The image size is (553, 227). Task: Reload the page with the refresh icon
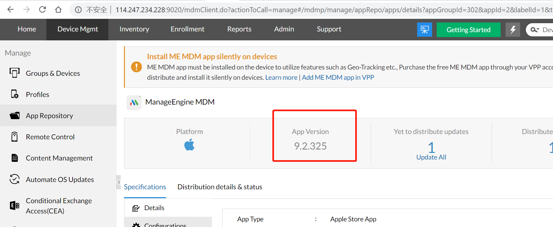(x=42, y=10)
